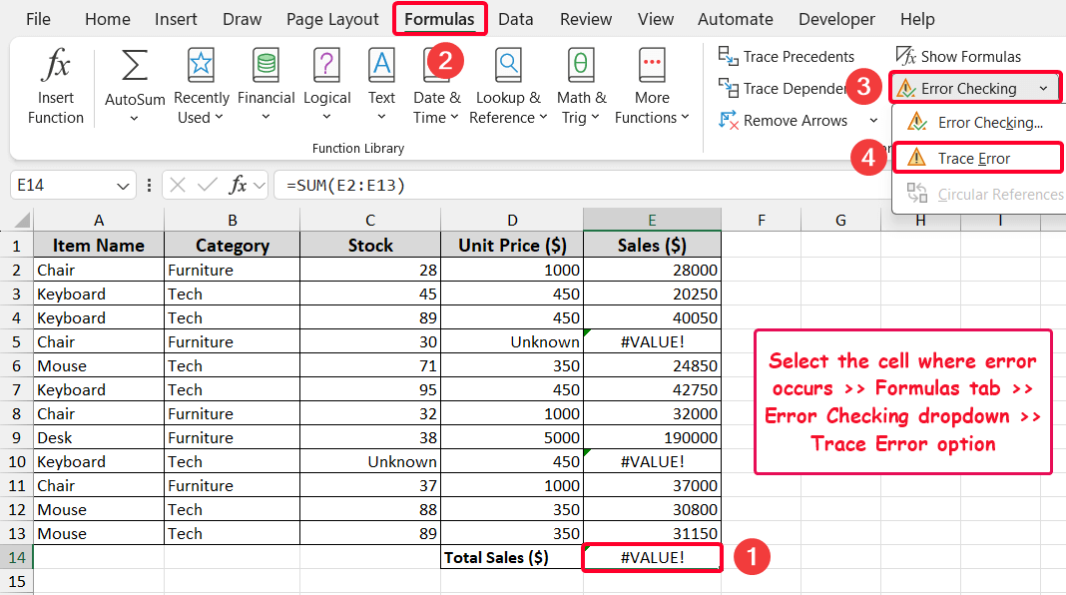
Task: Open the Math & Trig functions
Action: 581,68
